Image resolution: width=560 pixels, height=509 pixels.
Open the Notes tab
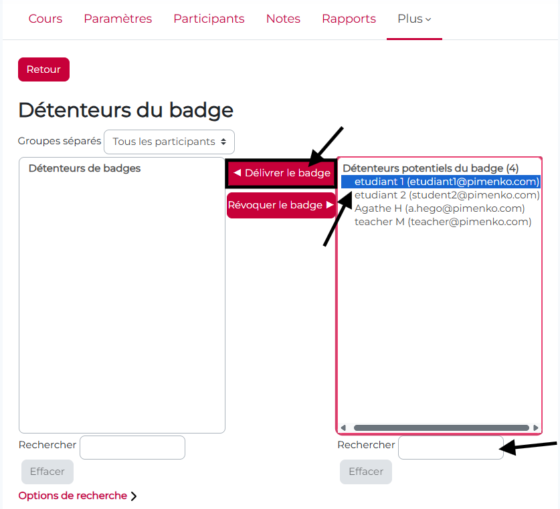click(283, 19)
